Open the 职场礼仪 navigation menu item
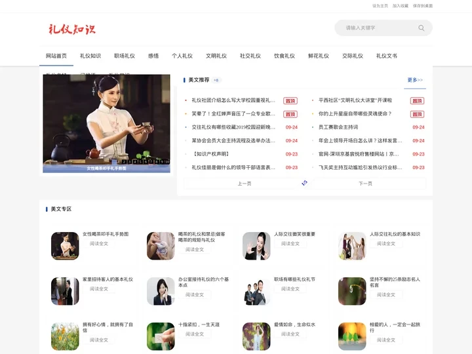This screenshot has height=354, width=472. point(125,56)
